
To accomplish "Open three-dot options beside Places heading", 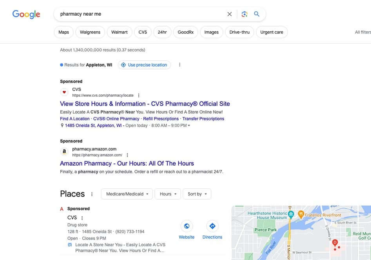I will click(x=92, y=194).
